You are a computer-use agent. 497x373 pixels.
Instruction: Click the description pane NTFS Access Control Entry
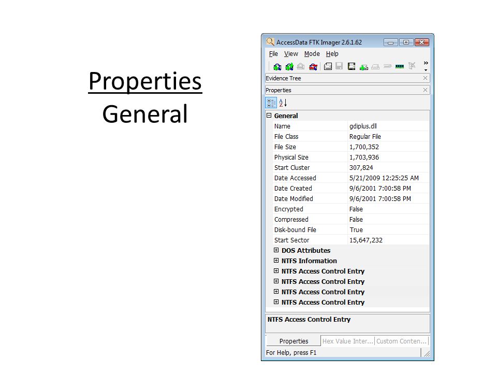click(x=309, y=320)
